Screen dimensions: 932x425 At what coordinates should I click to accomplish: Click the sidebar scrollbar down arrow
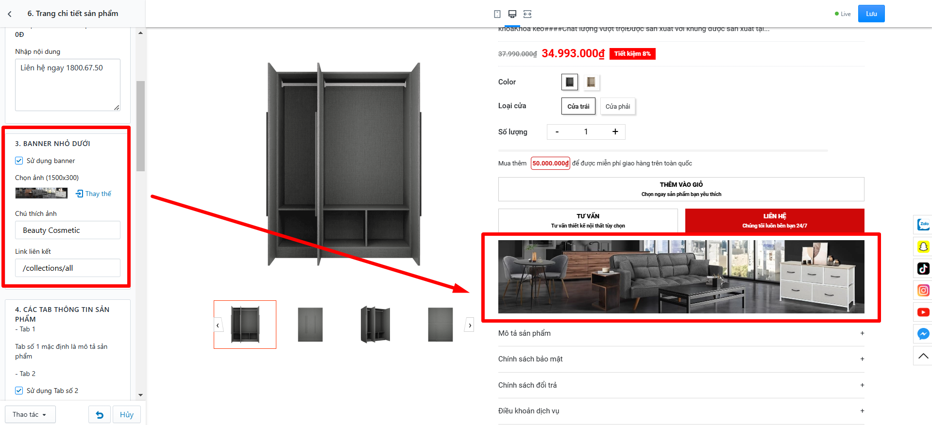click(x=140, y=395)
